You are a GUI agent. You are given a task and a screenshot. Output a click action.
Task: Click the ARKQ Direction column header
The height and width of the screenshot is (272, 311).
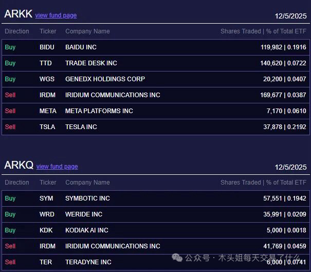[x=17, y=183]
